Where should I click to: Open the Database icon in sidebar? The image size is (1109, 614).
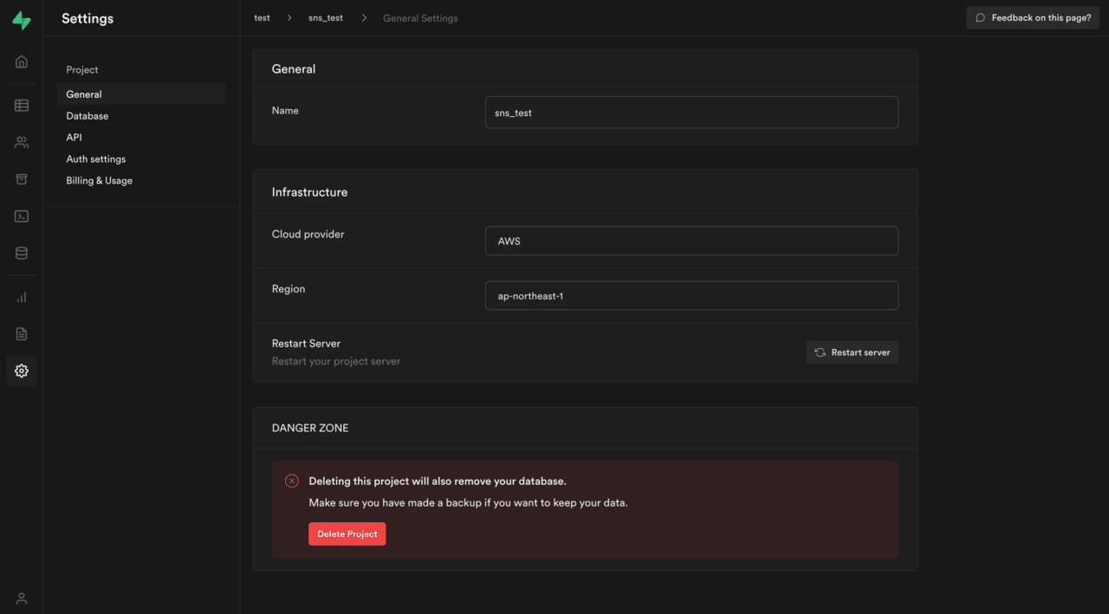[x=22, y=254]
